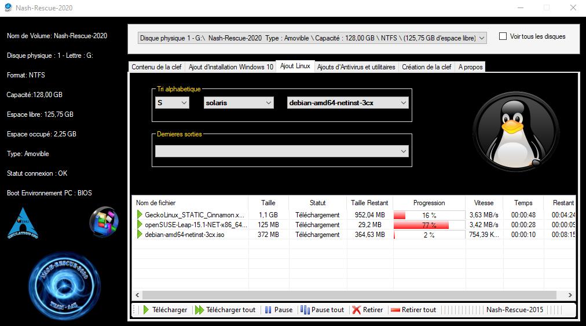
Task: Enable Voir tous les disques checkbox
Action: (503, 36)
